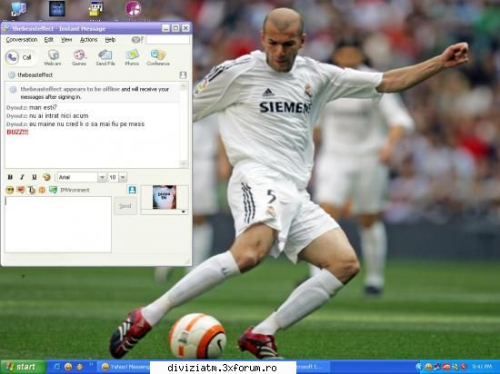
Task: Expand the Arial font dropdown
Action: 102,177
